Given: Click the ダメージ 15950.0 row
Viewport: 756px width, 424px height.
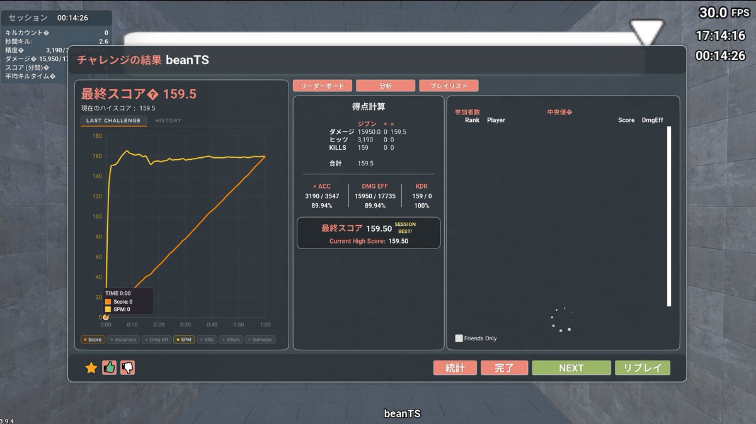Looking at the screenshot, I should click(x=368, y=131).
